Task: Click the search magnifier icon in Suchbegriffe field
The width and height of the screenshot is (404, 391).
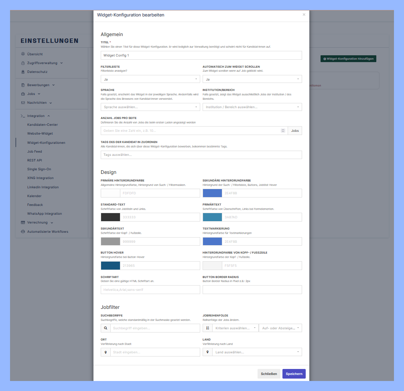Action: point(106,328)
